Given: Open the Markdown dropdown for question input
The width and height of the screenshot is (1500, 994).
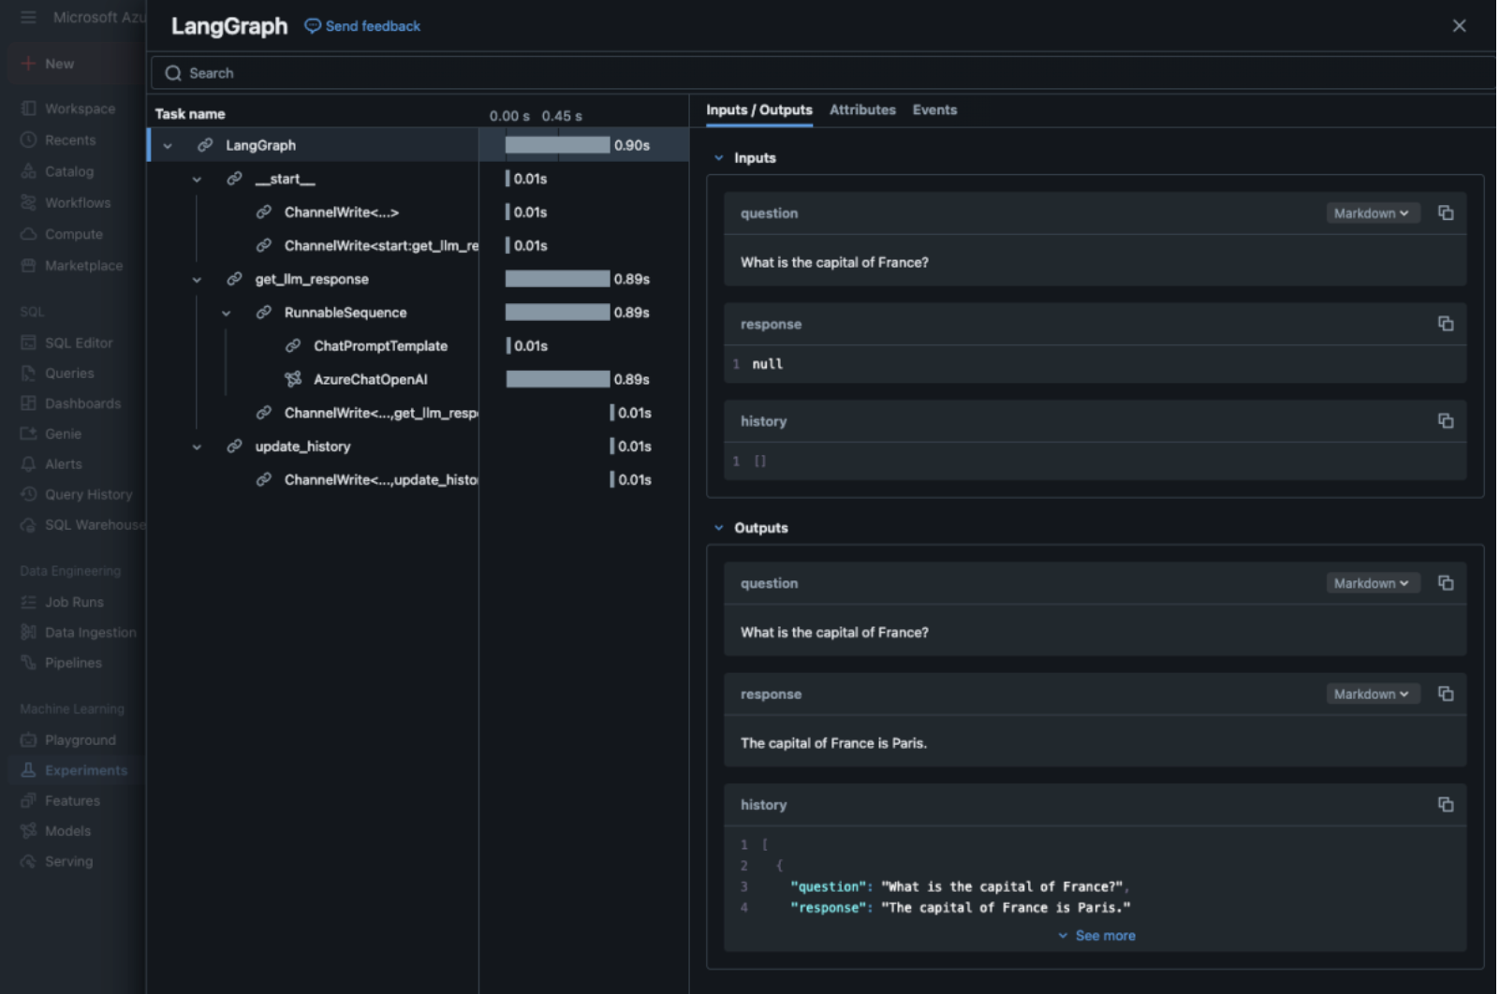Looking at the screenshot, I should (1372, 212).
